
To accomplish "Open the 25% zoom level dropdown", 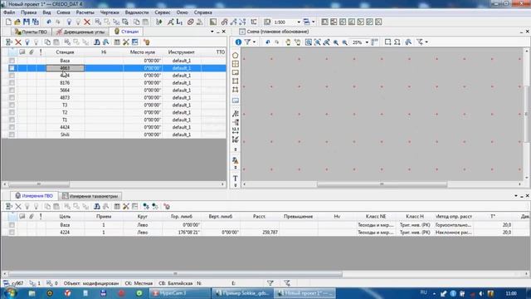I will point(367,42).
